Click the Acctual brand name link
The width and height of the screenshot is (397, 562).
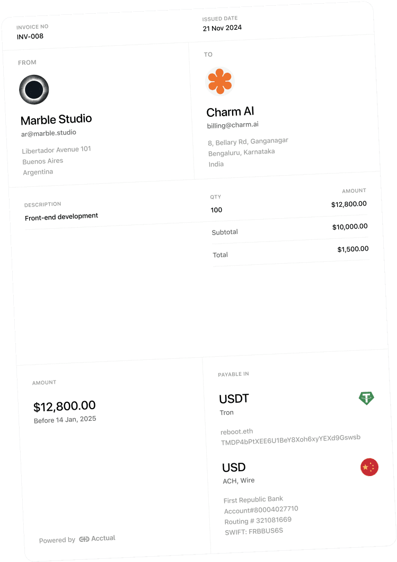tap(103, 538)
